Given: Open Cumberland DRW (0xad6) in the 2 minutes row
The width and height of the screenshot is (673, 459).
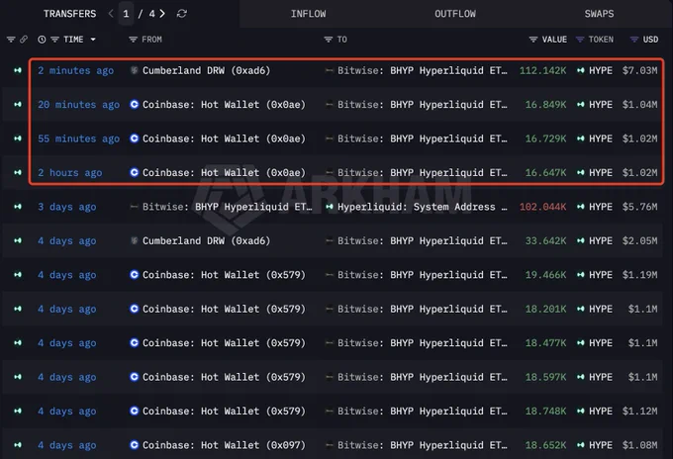Looking at the screenshot, I should pyautogui.click(x=207, y=70).
